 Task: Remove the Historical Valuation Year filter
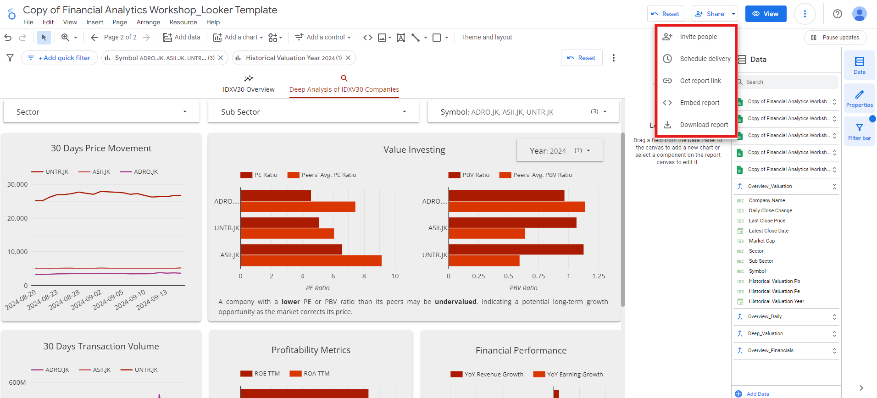point(348,58)
